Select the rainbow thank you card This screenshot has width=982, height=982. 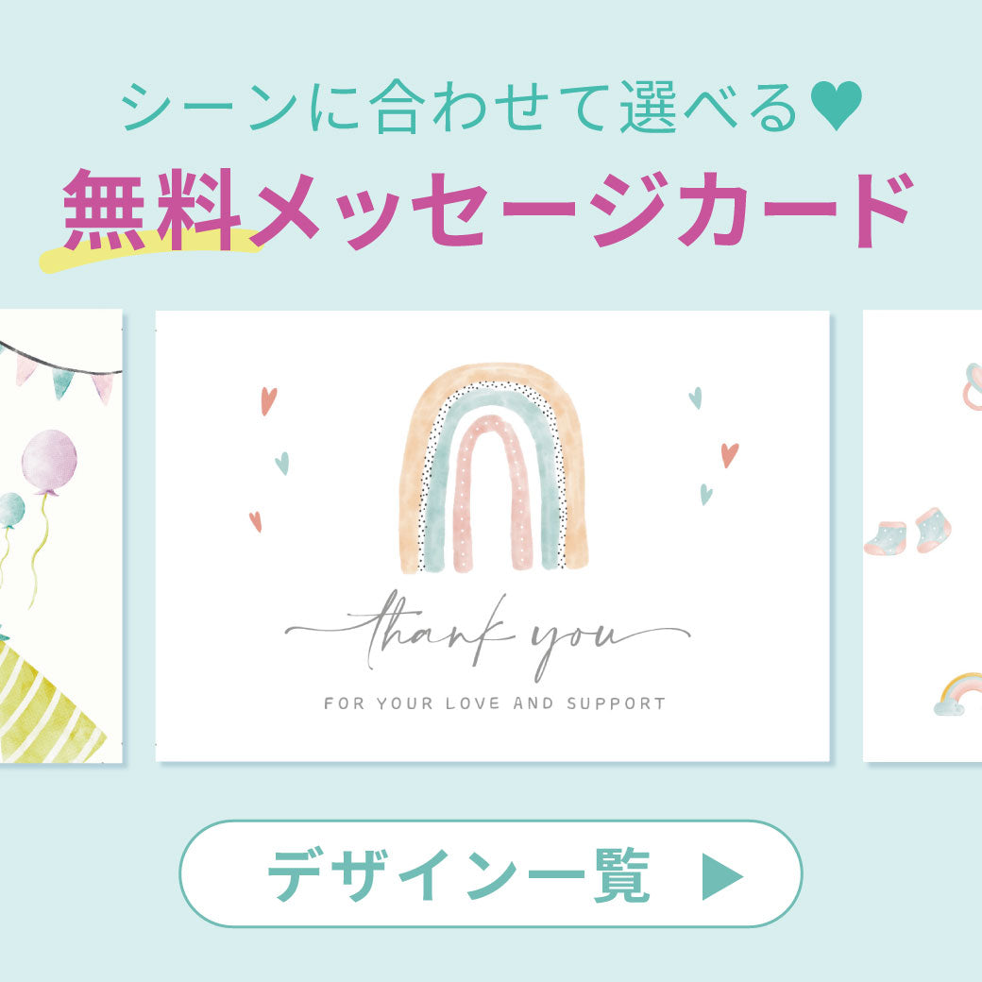[x=492, y=536]
